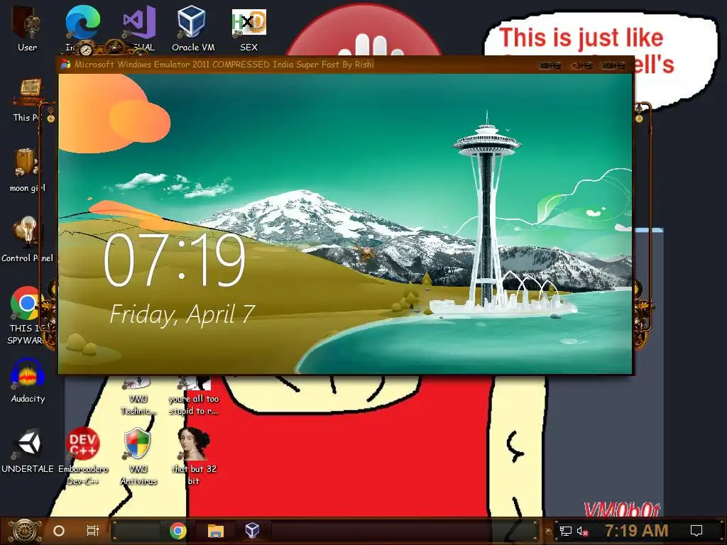The image size is (727, 545).
Task: Maximize the Windows Emulator window
Action: [581, 66]
